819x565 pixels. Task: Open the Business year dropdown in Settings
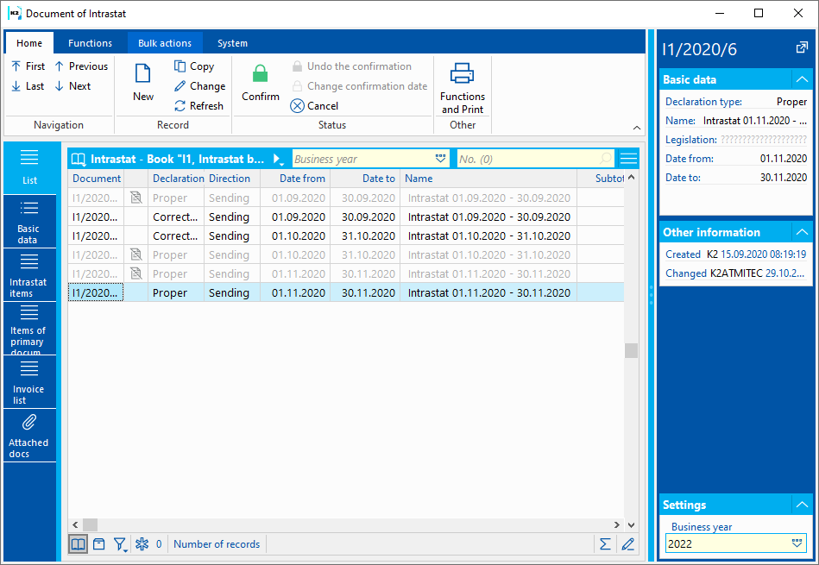(x=797, y=543)
